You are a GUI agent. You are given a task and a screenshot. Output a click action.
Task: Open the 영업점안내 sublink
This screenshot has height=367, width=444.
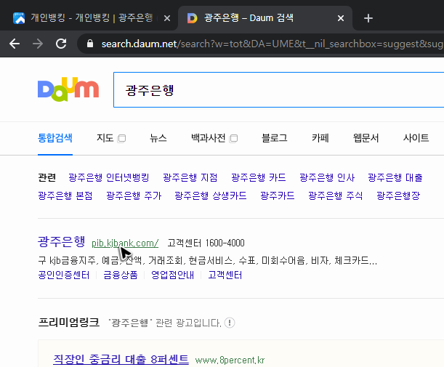(x=173, y=275)
